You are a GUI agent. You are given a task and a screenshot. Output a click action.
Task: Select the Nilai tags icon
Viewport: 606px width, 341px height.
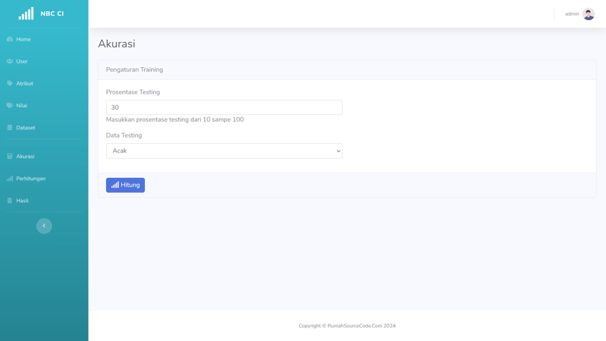click(9, 106)
